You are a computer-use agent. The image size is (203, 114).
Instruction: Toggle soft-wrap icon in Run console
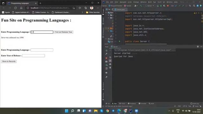(x=110, y=57)
